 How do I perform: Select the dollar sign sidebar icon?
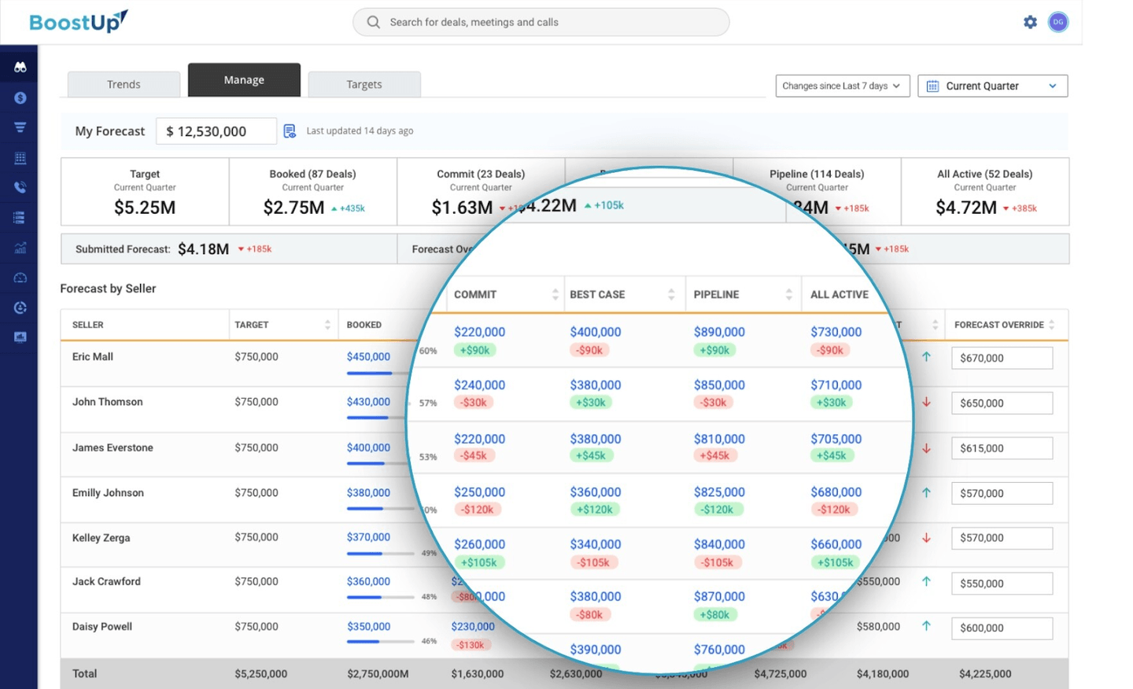pos(20,98)
